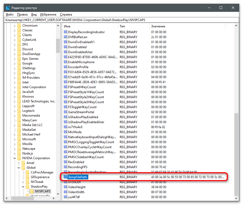The image size is (243, 205).
Task: Select the TempFilePath value
Action: (x=78, y=177)
